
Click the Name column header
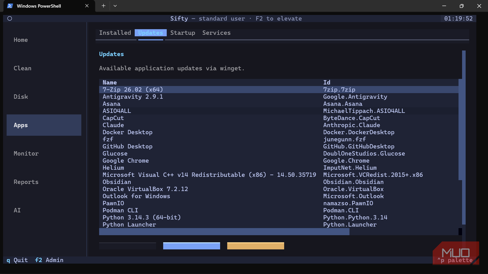(110, 82)
